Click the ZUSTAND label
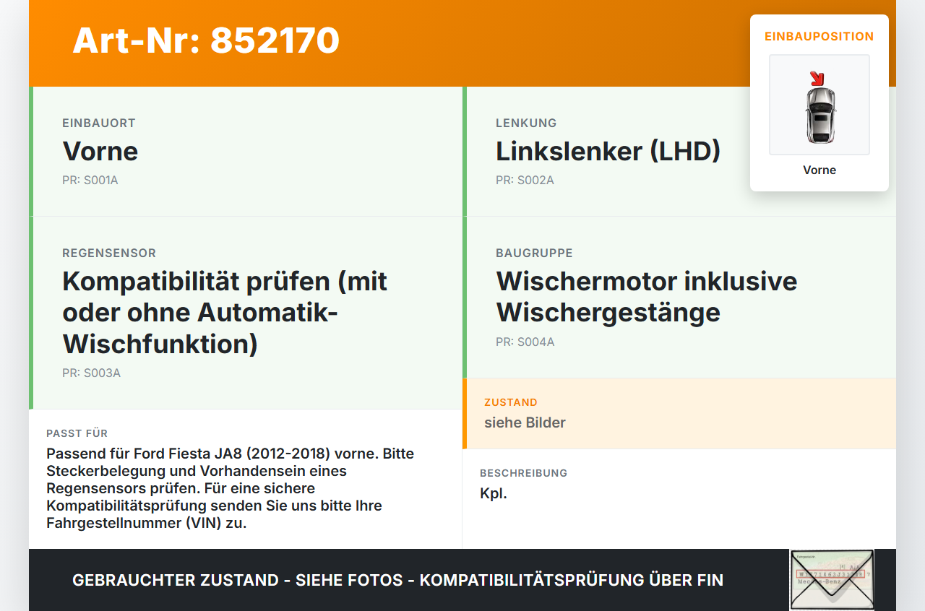This screenshot has width=925, height=611. click(x=511, y=402)
